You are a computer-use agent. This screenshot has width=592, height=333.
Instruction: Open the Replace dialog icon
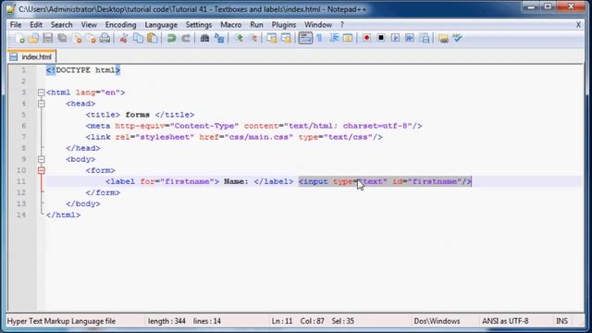point(219,38)
